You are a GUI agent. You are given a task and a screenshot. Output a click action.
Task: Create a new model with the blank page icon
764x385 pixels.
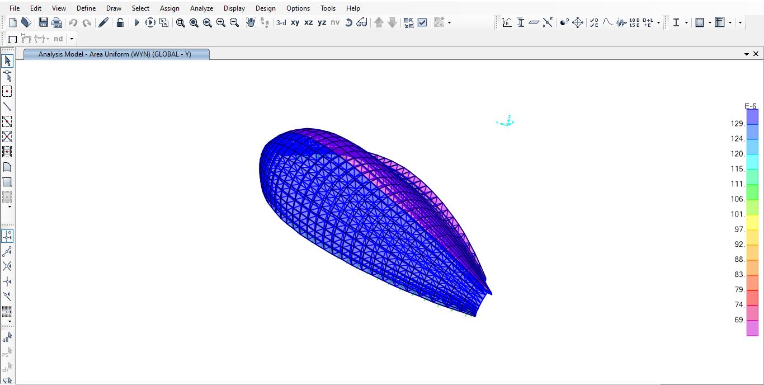pos(13,22)
